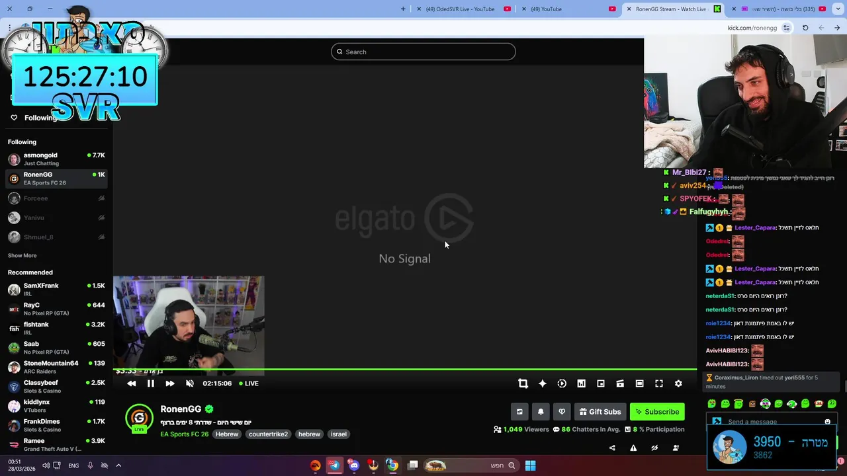Open Telegram from the taskbar
Viewport: 847px width, 476px height.
[334, 465]
